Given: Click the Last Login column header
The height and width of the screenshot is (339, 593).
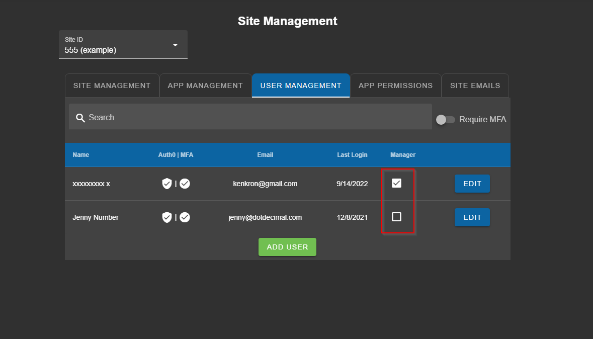Looking at the screenshot, I should pyautogui.click(x=352, y=155).
